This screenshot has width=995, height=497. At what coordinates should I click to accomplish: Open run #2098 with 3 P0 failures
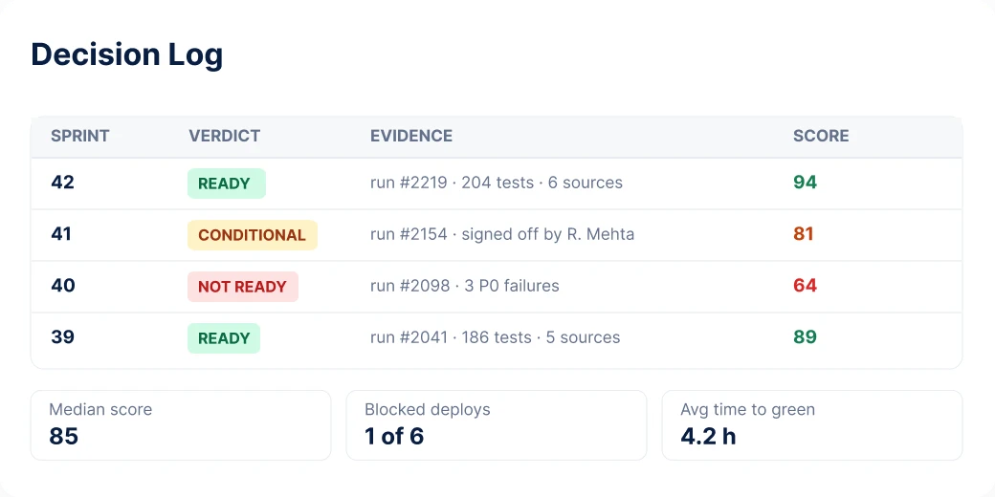(465, 286)
